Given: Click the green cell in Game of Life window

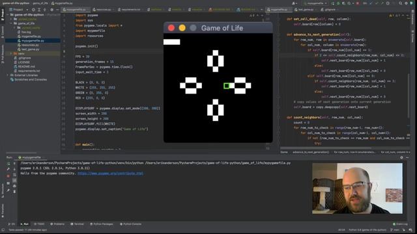Looking at the screenshot, I should coord(227,86).
